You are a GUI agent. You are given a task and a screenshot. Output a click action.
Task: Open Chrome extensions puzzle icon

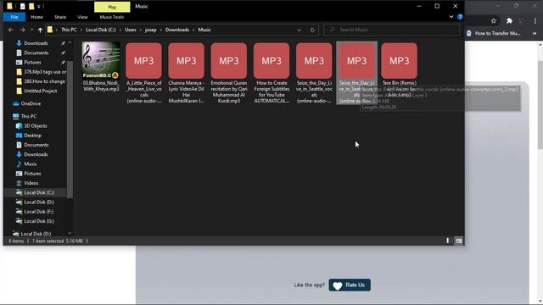509,21
